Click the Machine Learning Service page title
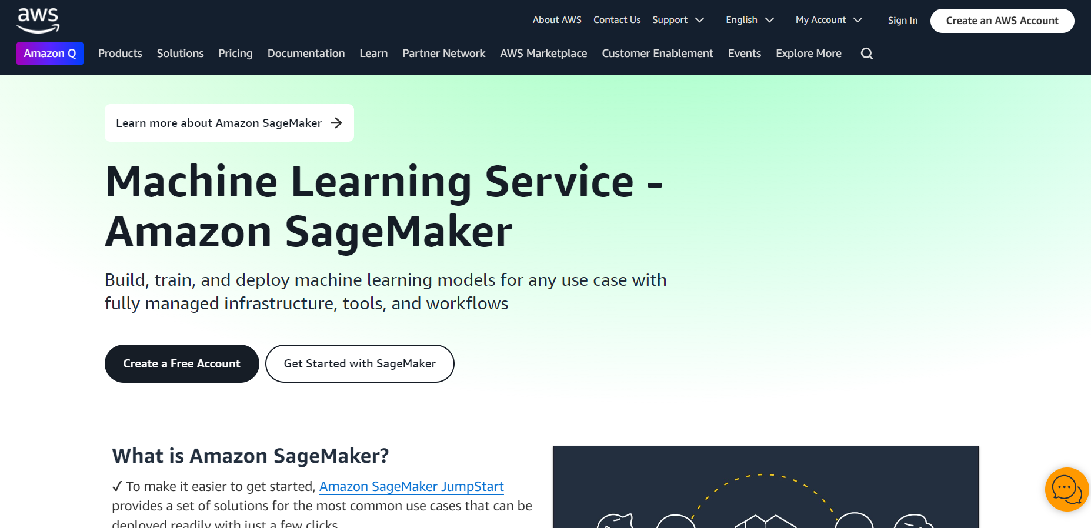The image size is (1091, 528). point(384,206)
